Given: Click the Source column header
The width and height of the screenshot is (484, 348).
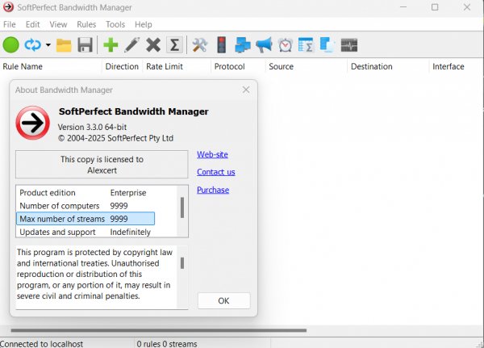Looking at the screenshot, I should coord(307,66).
